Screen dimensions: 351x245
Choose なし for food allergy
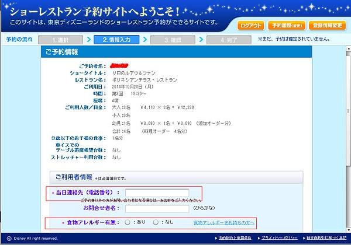tap(156, 222)
